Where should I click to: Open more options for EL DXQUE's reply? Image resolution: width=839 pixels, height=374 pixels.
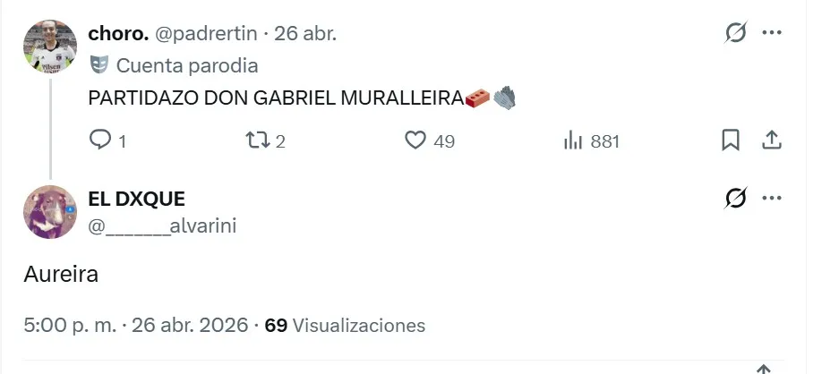point(772,199)
